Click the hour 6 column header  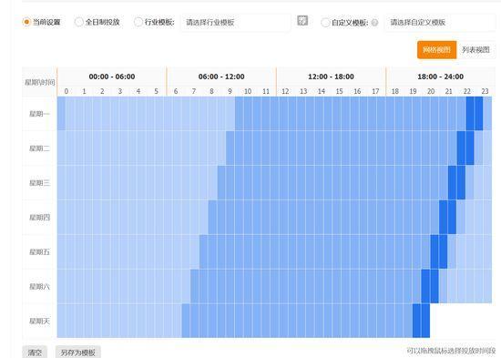pyautogui.click(x=176, y=91)
